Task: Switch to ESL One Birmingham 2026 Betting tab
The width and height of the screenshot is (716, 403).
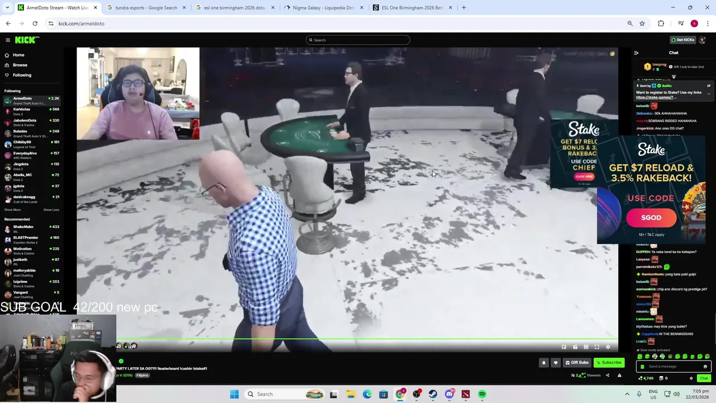Action: 413,8
